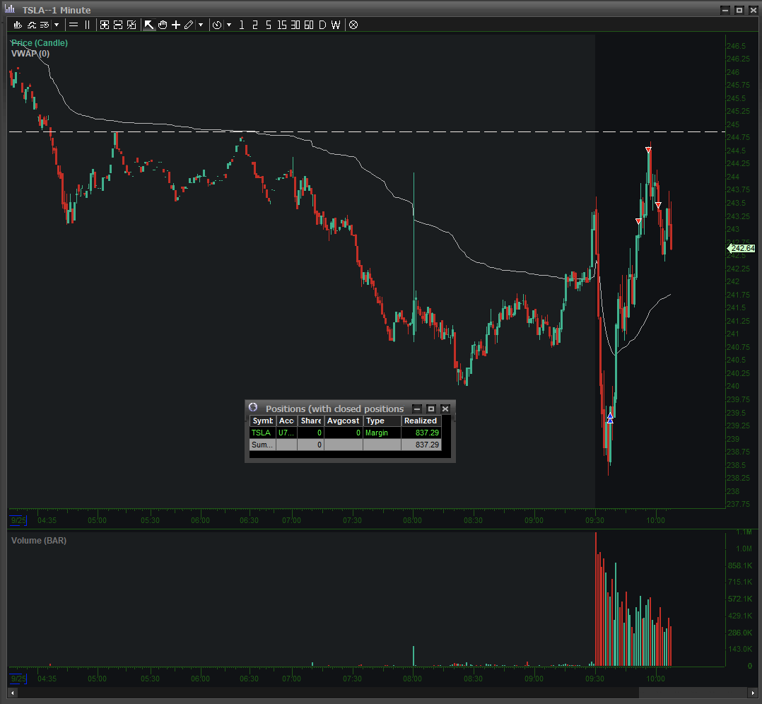The height and width of the screenshot is (704, 762).
Task: Sort by Acc column in Positions
Action: coord(286,421)
